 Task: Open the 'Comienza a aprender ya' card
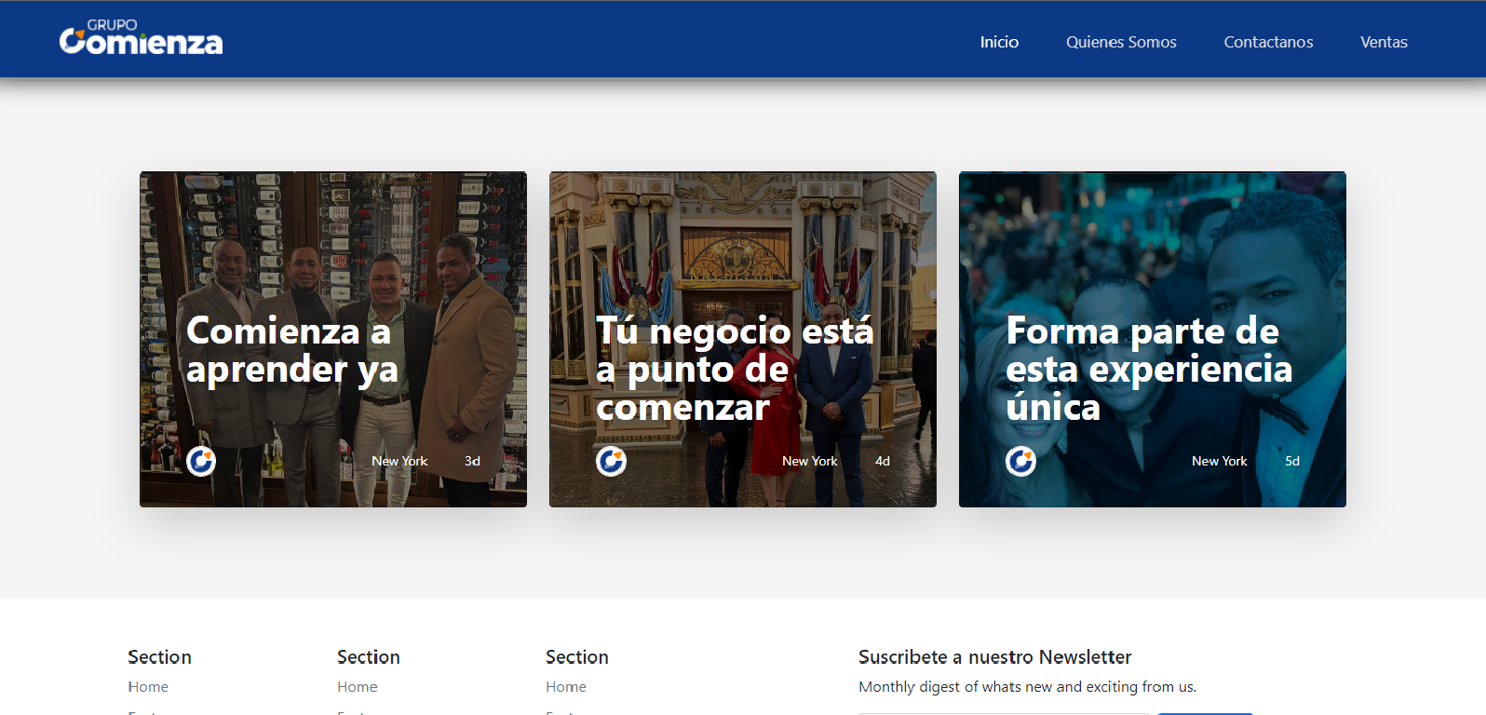(333, 339)
